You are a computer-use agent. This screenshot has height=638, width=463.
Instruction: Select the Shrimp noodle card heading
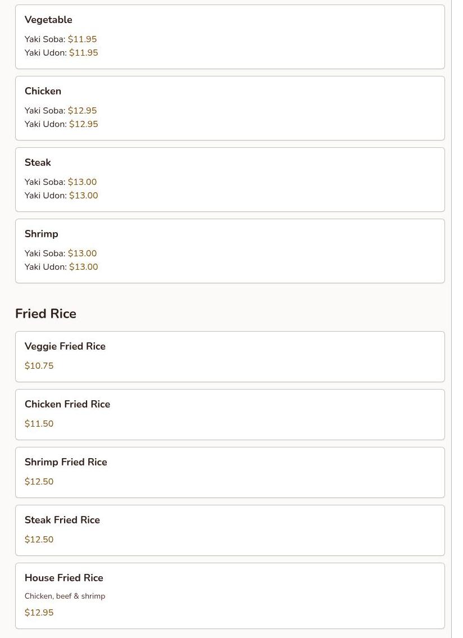pyautogui.click(x=42, y=234)
